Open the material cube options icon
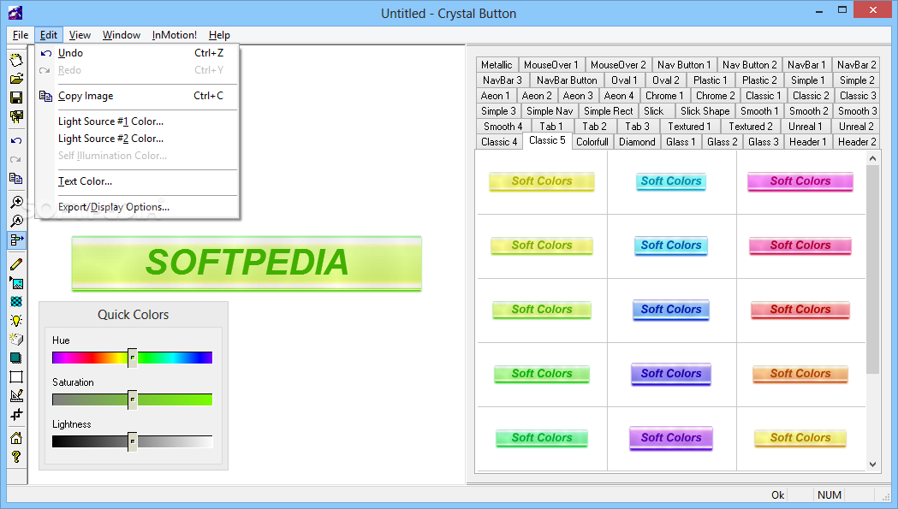Screen dimensions: 898x509 pyautogui.click(x=16, y=340)
